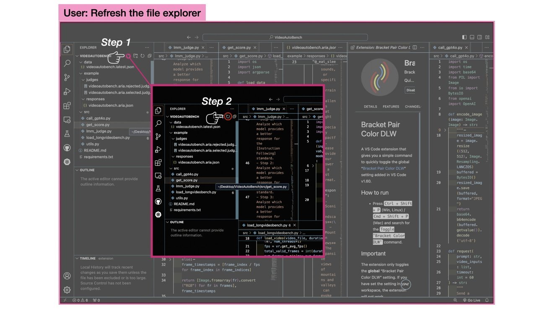Open the Accounts icon in the activity bar
550x309 pixels.
point(67,276)
